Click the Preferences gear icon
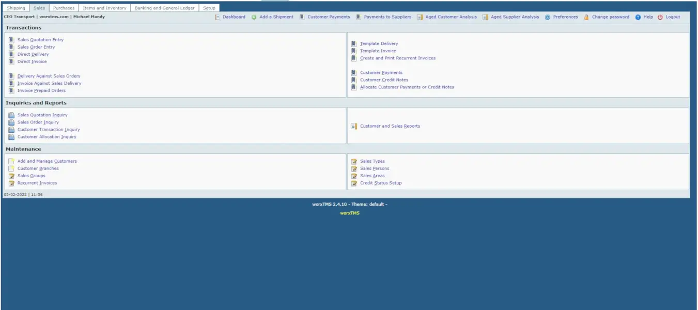This screenshot has height=310, width=698. (x=547, y=17)
